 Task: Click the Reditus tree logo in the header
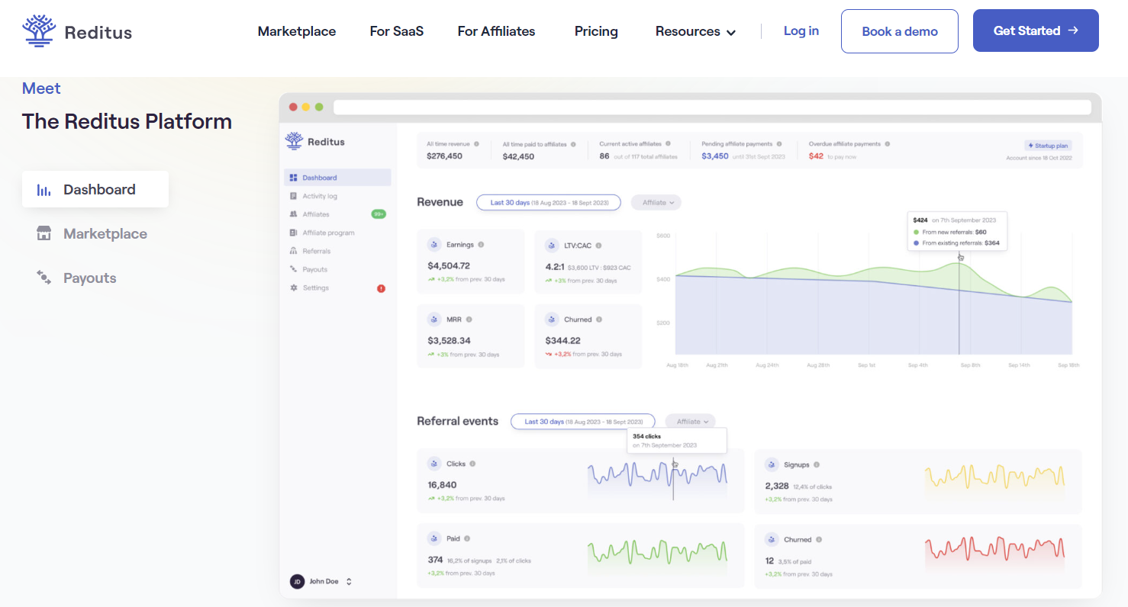tap(37, 31)
